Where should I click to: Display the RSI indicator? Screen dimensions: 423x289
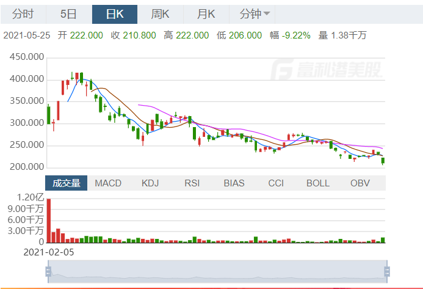point(192,183)
